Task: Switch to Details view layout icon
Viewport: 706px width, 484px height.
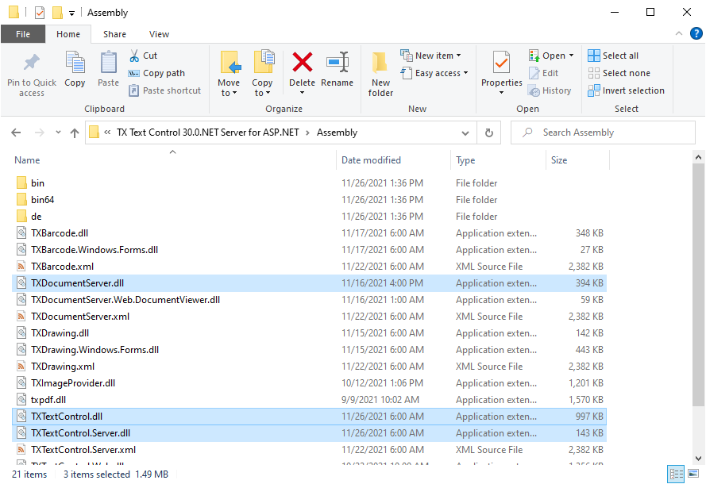Action: (677, 474)
